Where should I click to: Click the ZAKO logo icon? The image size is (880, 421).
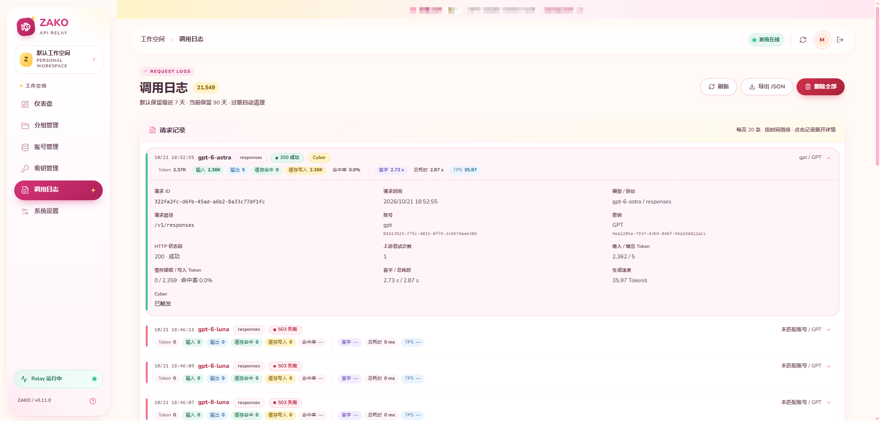(26, 27)
